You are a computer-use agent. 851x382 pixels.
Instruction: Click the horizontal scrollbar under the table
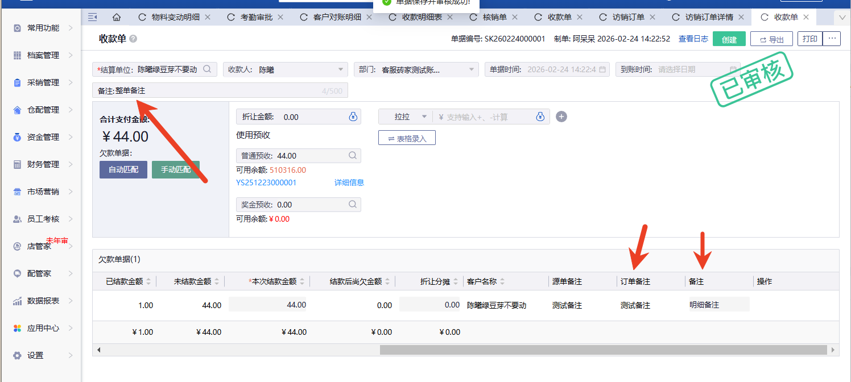603,350
